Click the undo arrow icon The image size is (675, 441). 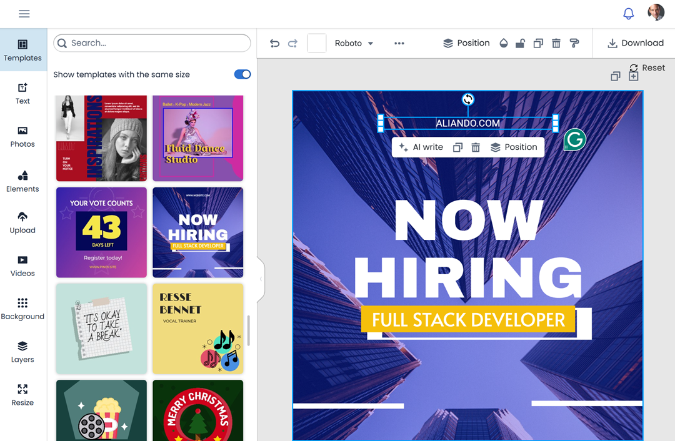coord(274,43)
